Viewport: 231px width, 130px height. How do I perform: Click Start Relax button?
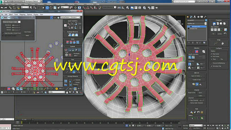(27, 32)
